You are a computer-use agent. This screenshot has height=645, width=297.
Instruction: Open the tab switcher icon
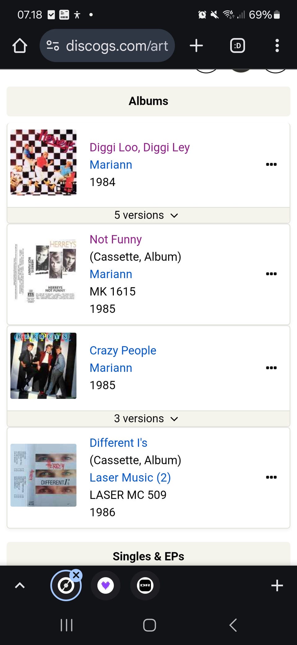[237, 46]
